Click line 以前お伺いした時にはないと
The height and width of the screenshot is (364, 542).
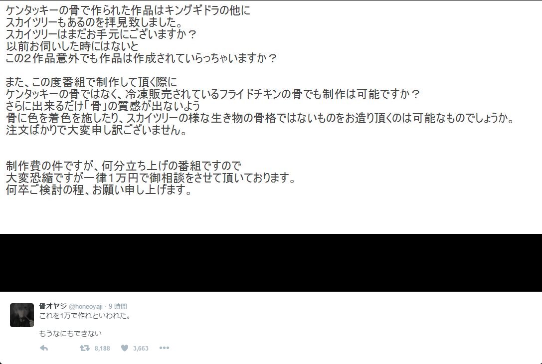72,46
